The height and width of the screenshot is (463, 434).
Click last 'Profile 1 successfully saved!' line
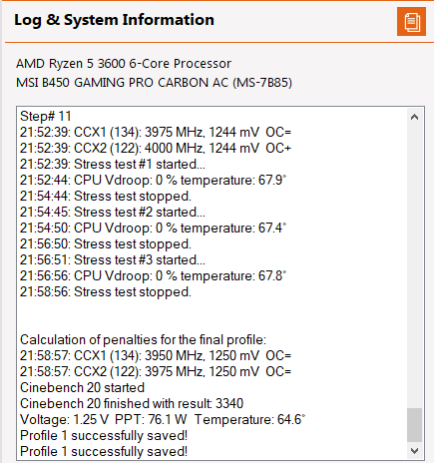[x=104, y=451]
